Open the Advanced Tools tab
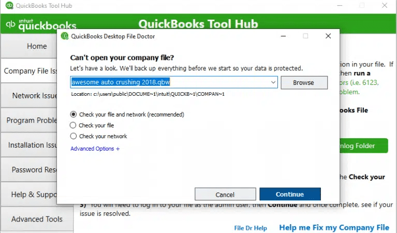Screen dimensions: 397x233 point(36,219)
